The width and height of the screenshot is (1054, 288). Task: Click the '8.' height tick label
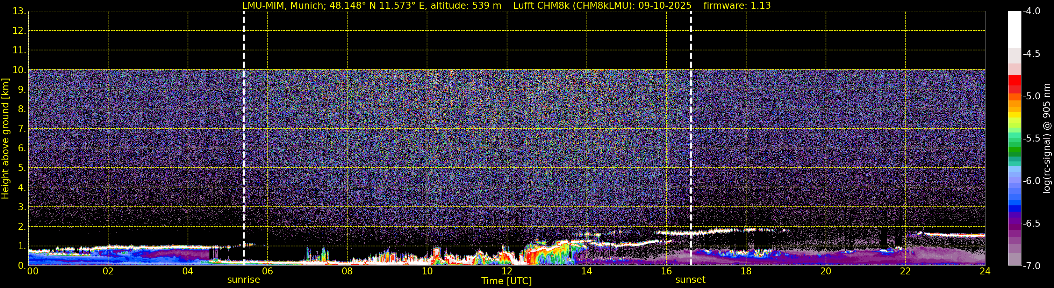click(x=22, y=109)
